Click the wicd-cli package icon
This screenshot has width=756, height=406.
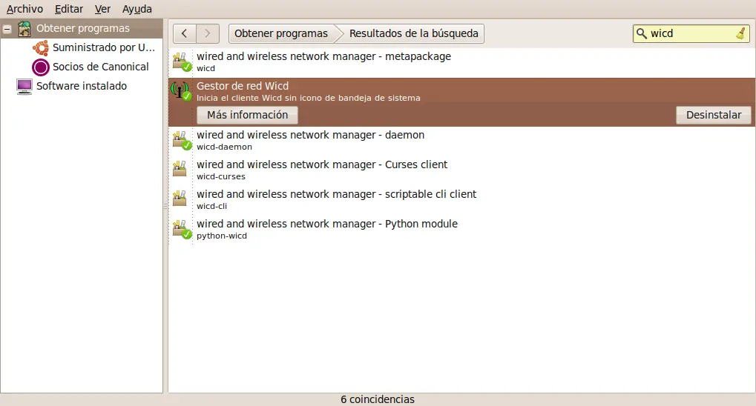[x=180, y=199]
